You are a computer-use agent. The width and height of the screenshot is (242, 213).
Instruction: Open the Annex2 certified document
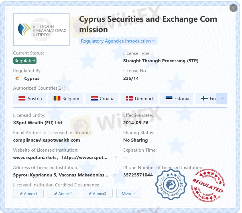[x=63, y=194]
